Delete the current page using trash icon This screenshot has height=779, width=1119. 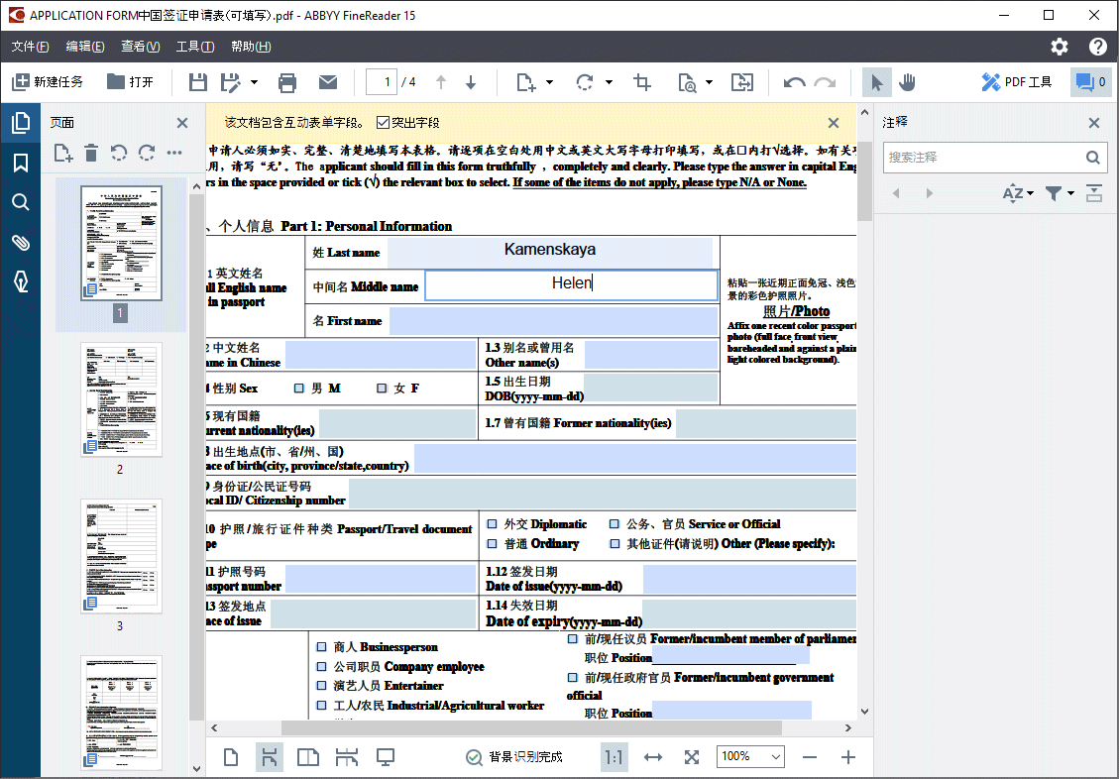[90, 153]
